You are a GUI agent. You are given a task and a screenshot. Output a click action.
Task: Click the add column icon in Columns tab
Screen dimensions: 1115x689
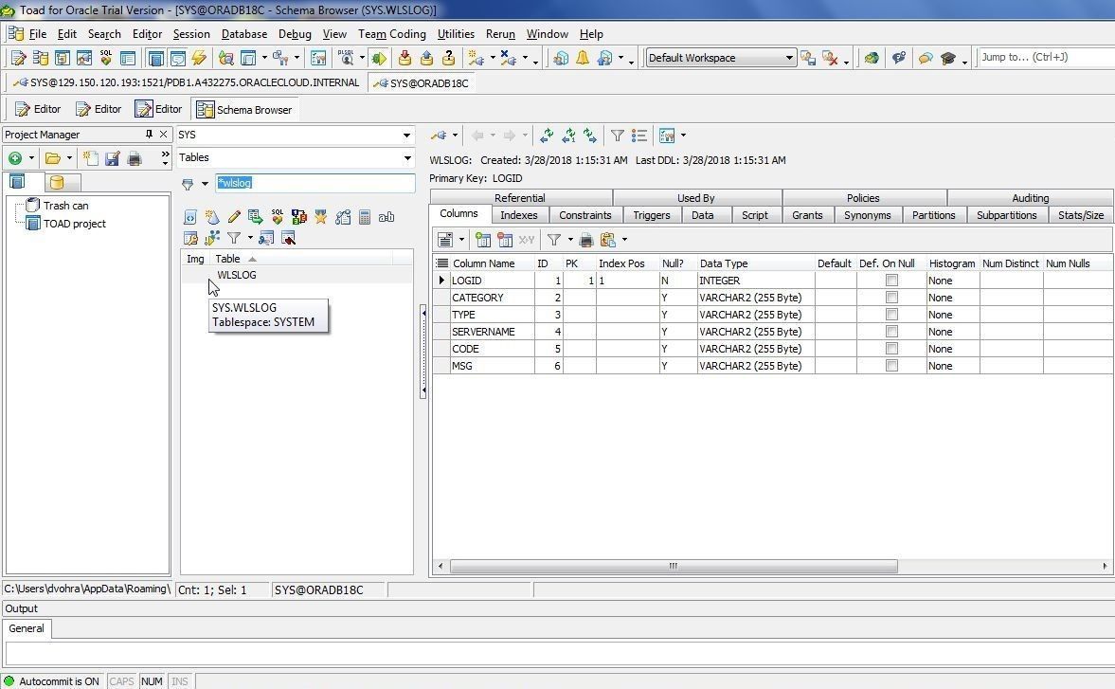tap(483, 240)
